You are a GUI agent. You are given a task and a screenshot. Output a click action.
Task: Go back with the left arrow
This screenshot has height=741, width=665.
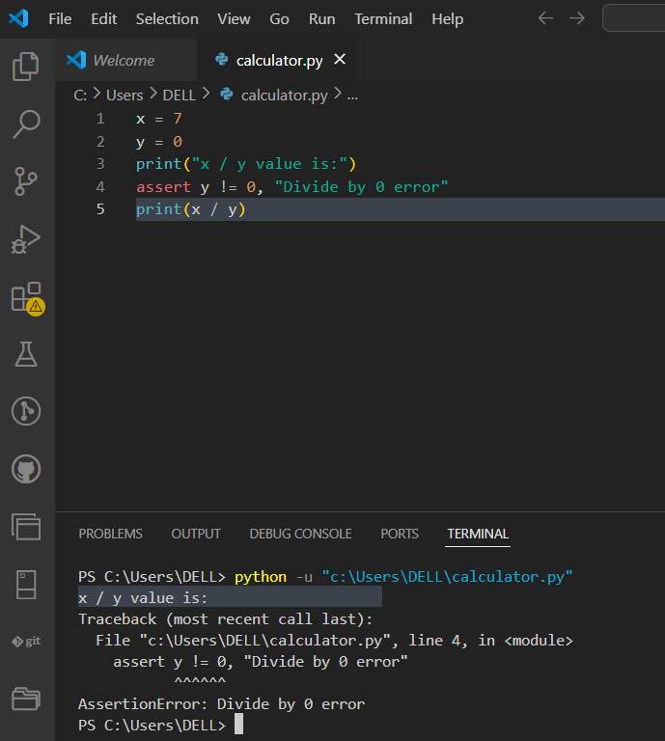[545, 18]
